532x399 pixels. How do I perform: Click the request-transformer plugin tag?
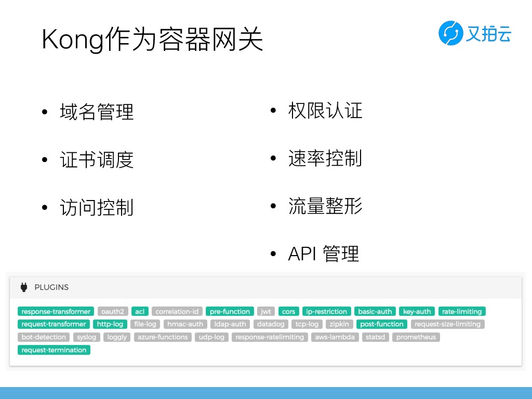coord(54,324)
